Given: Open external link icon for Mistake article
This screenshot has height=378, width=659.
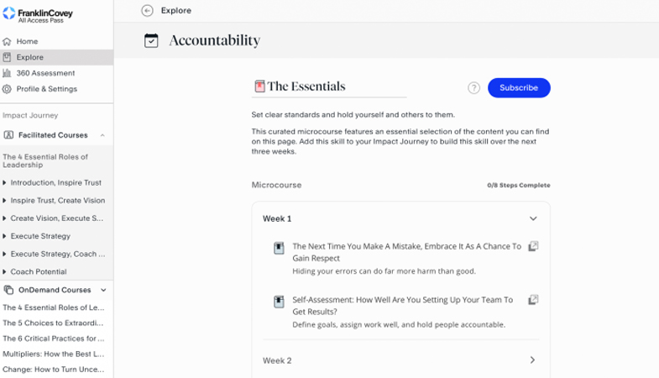Looking at the screenshot, I should [533, 246].
